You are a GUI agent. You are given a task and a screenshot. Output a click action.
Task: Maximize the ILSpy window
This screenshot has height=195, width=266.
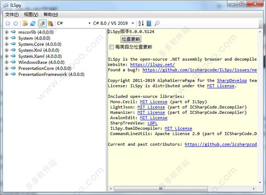tap(242, 4)
